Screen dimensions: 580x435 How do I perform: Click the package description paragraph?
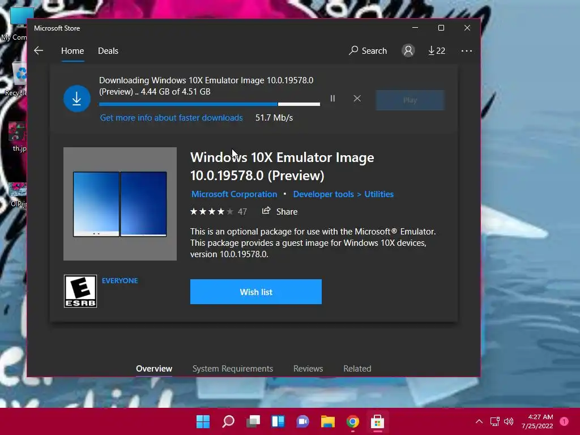(313, 242)
